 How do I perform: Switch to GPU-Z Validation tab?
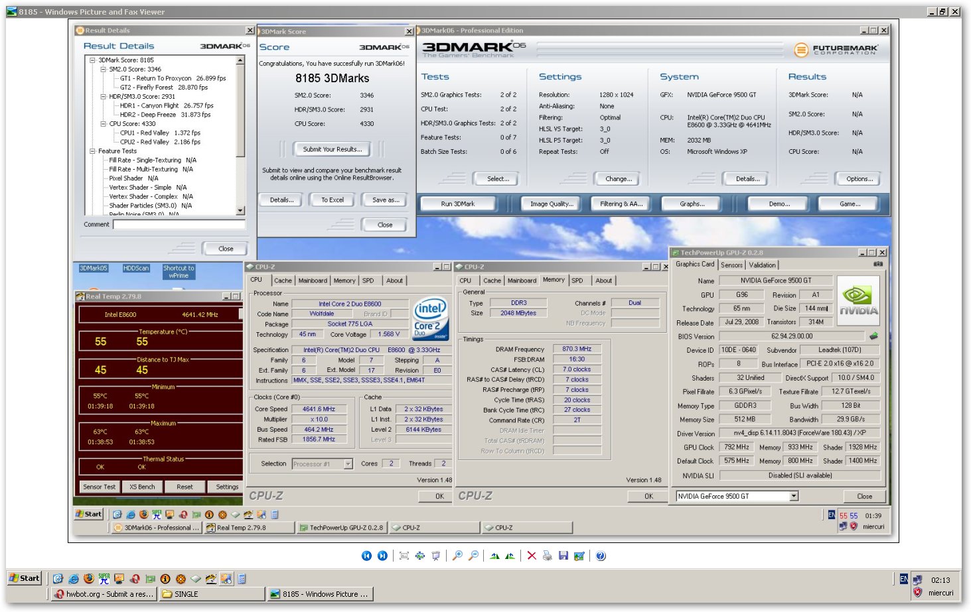point(762,265)
